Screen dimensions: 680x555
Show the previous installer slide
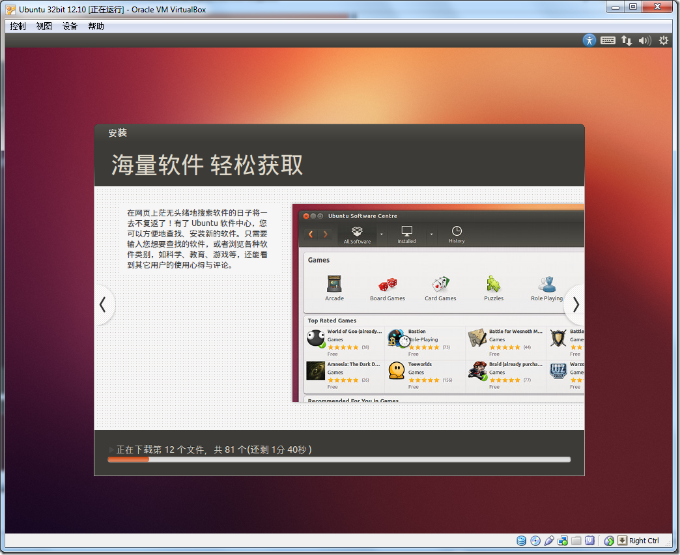coord(103,304)
